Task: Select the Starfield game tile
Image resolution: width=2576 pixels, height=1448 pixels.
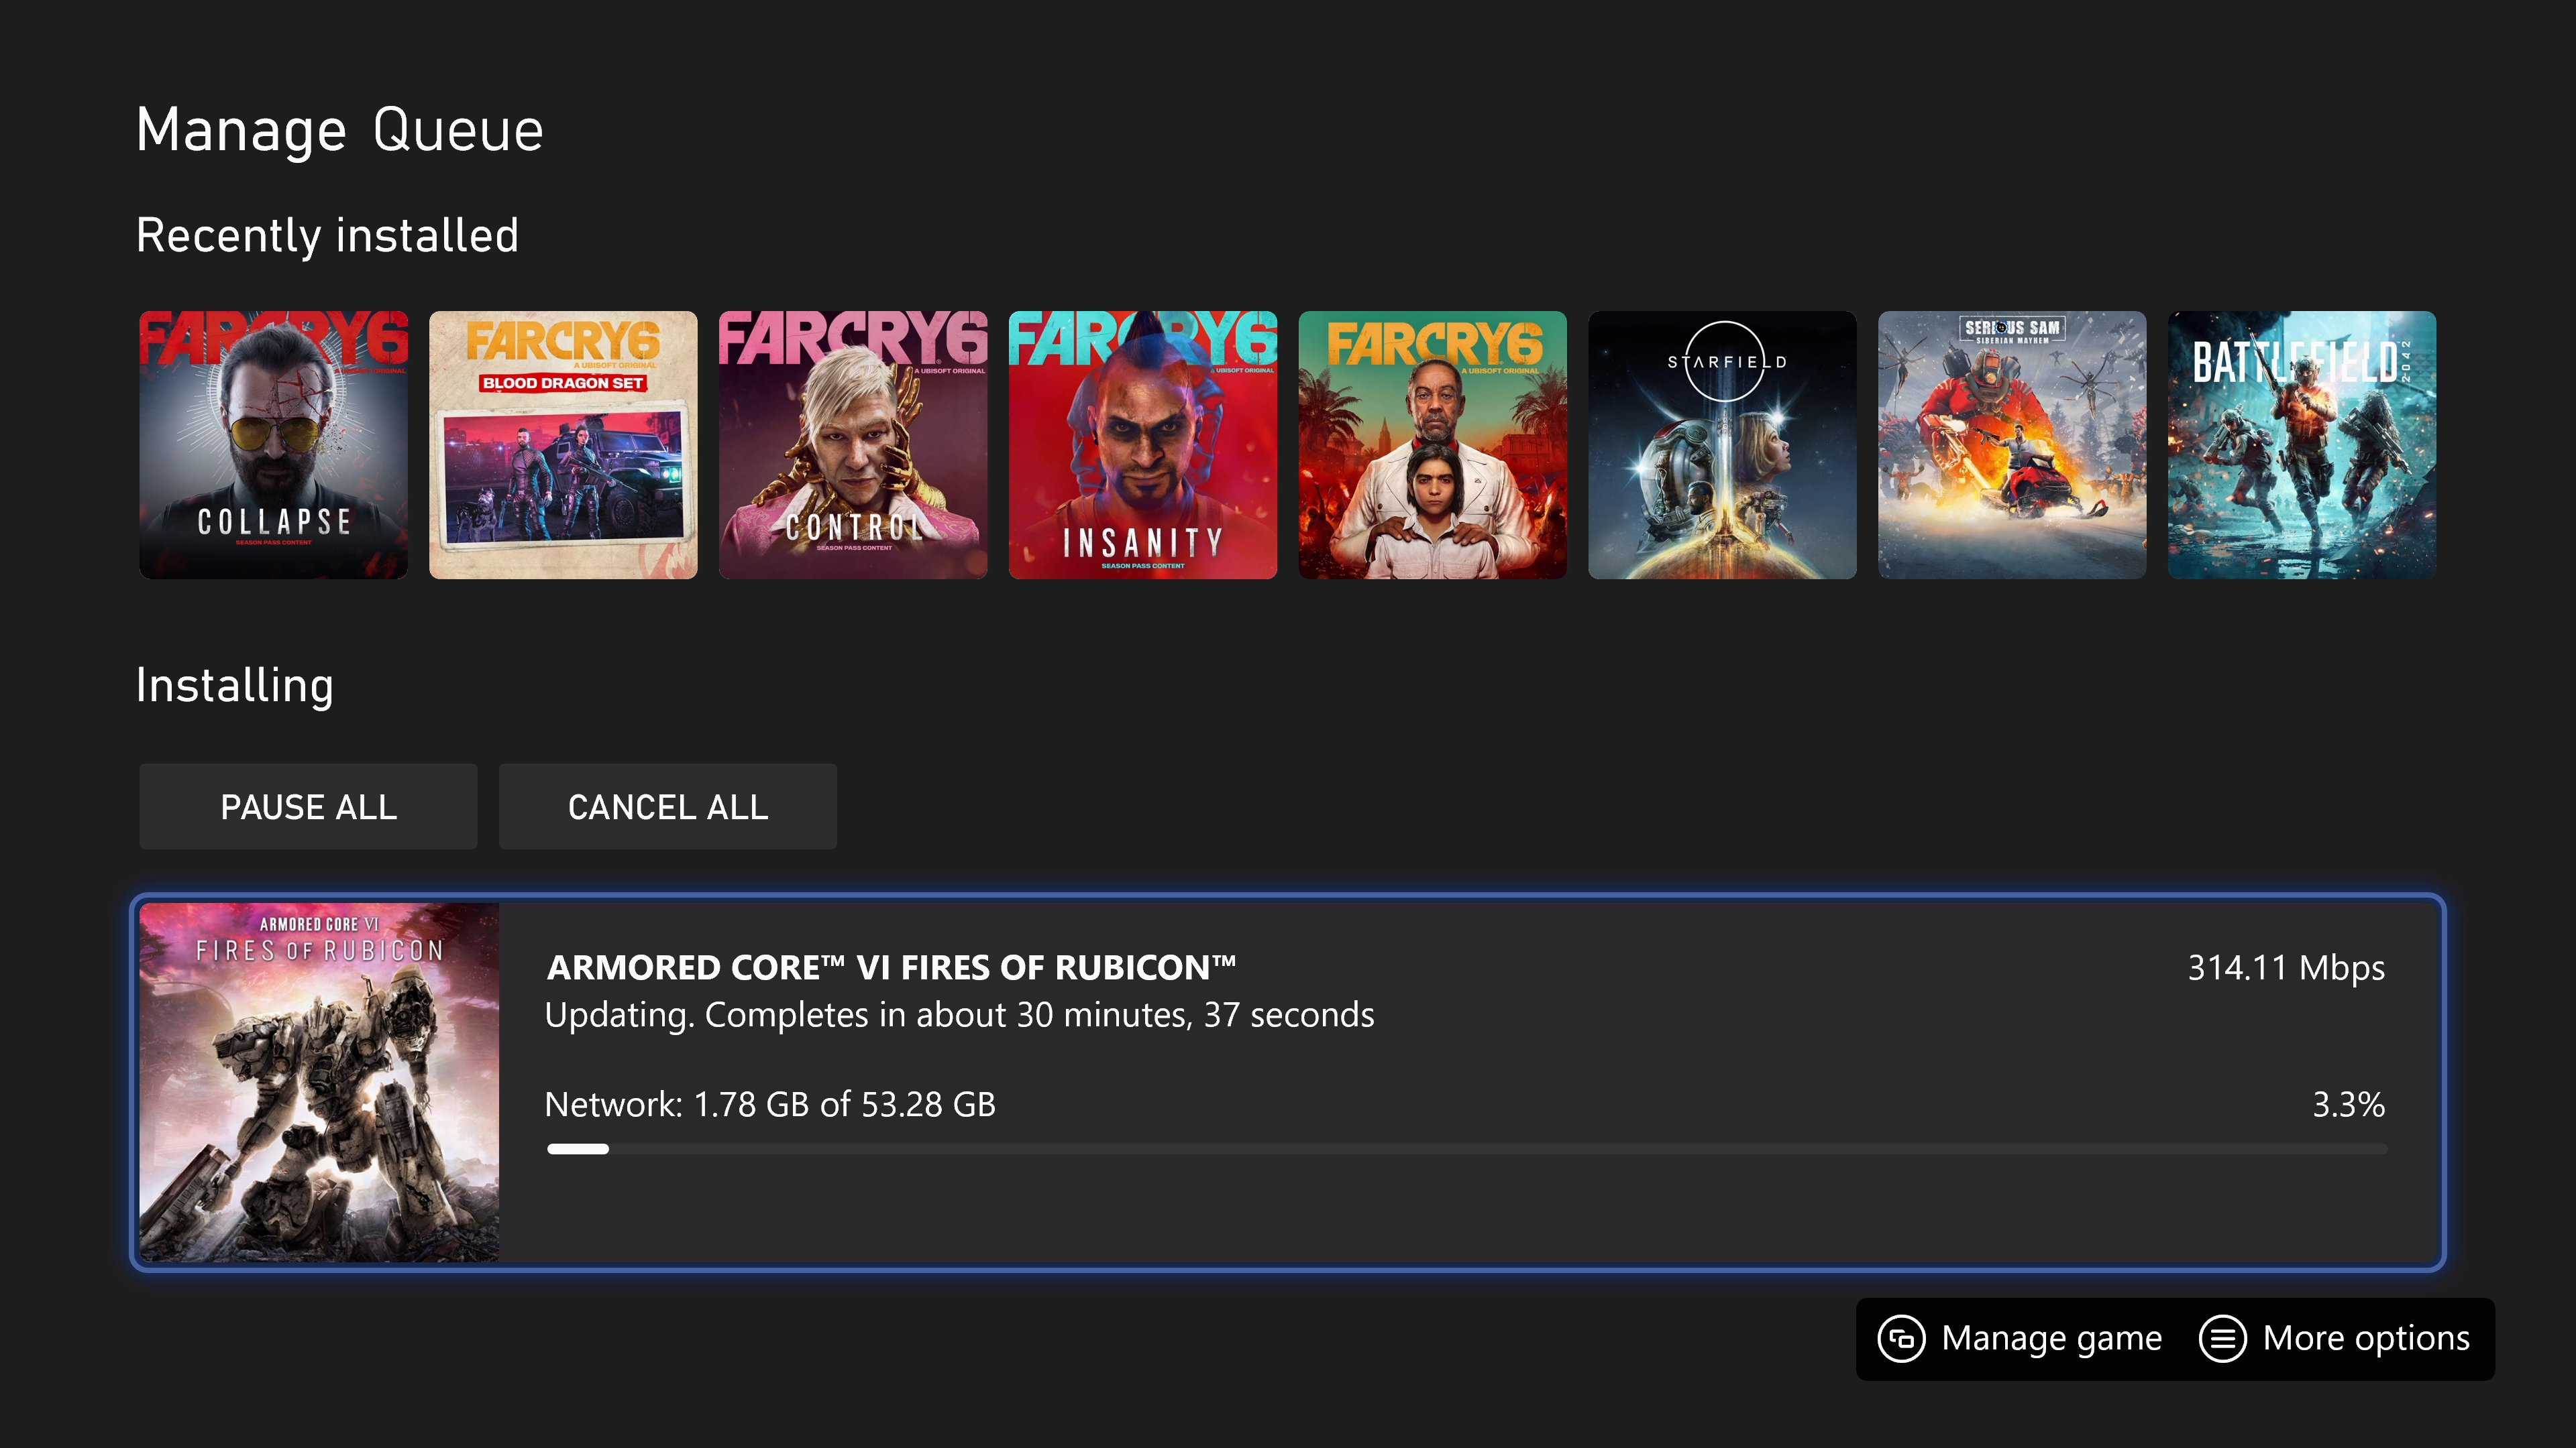Action: [x=1722, y=444]
